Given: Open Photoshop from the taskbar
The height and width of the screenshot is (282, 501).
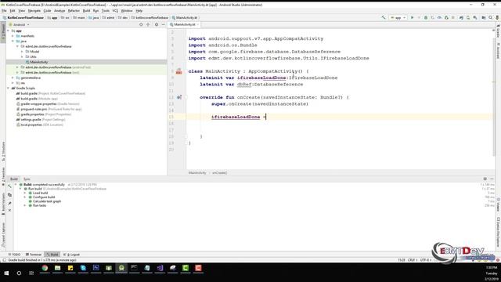Looking at the screenshot, I should (96, 268).
